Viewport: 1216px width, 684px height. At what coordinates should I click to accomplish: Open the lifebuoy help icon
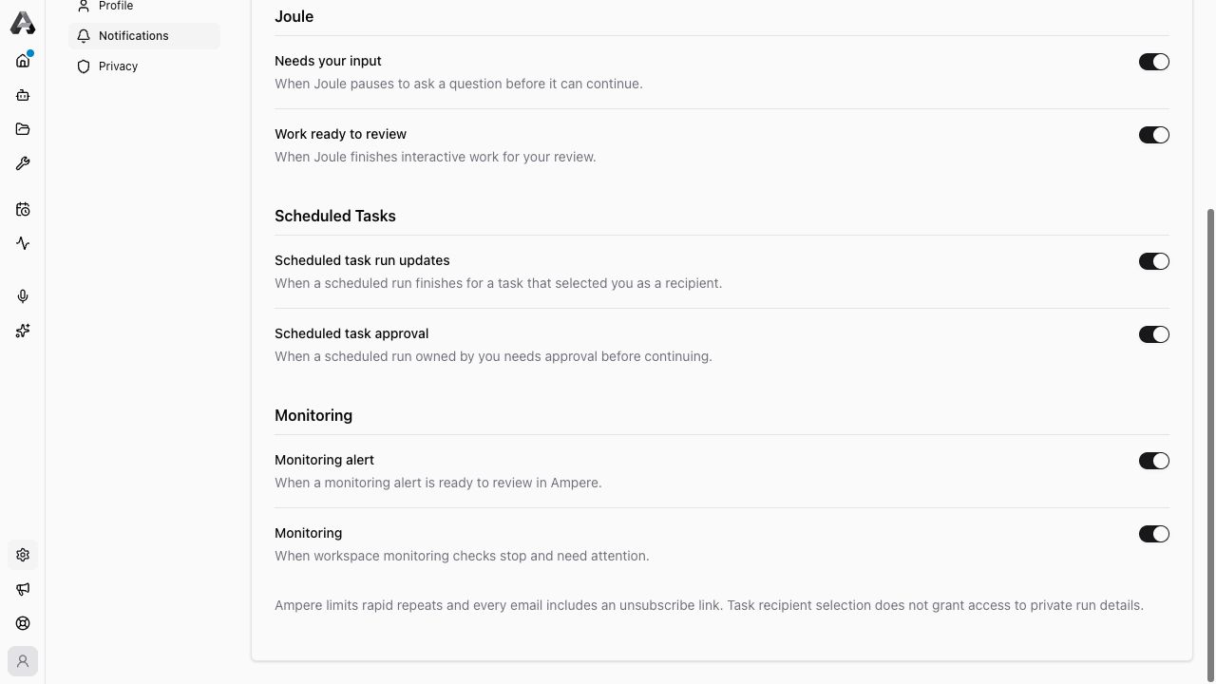click(23, 623)
